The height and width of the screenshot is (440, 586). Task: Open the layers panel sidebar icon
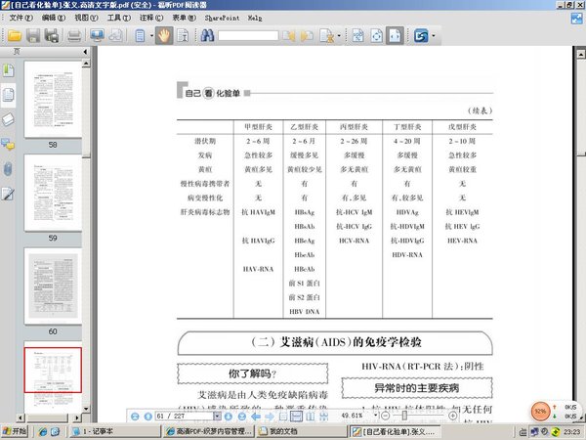[8, 119]
